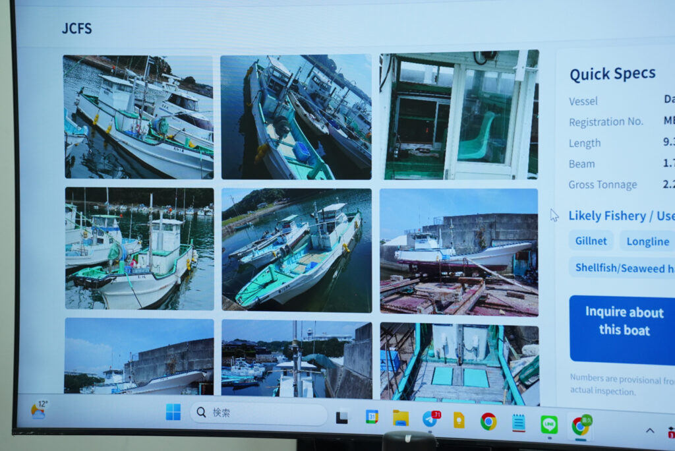Image resolution: width=675 pixels, height=451 pixels.
Task: Open the blue Notepad taskbar icon
Action: [x=519, y=423]
